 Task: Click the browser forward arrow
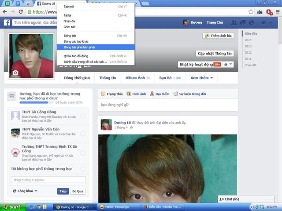pyautogui.click(x=13, y=12)
